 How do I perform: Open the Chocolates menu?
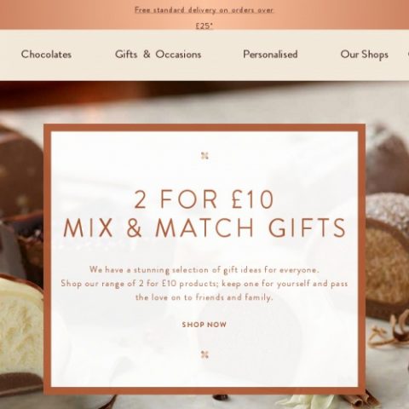point(46,55)
